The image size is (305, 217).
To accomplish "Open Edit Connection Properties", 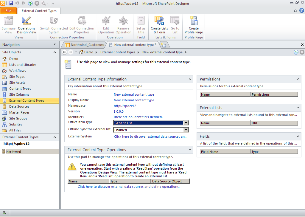I will [x=82, y=25].
